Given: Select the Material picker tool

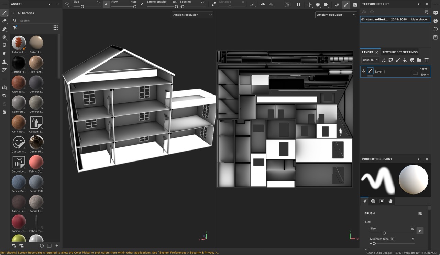Looking at the screenshot, I should point(4,70).
